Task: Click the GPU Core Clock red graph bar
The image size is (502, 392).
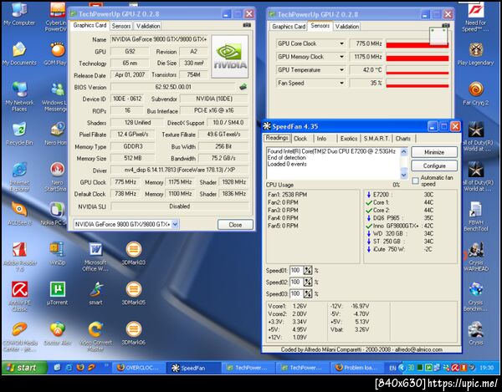Action: click(x=417, y=45)
